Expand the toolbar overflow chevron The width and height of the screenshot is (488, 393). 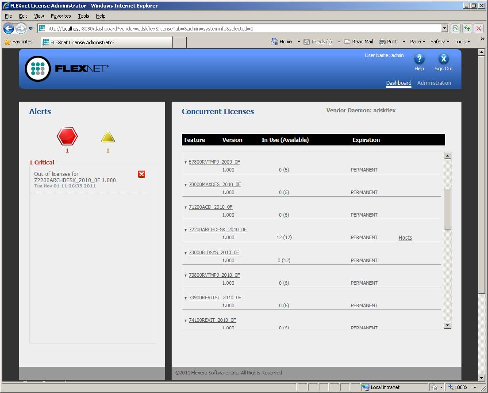[x=482, y=39]
